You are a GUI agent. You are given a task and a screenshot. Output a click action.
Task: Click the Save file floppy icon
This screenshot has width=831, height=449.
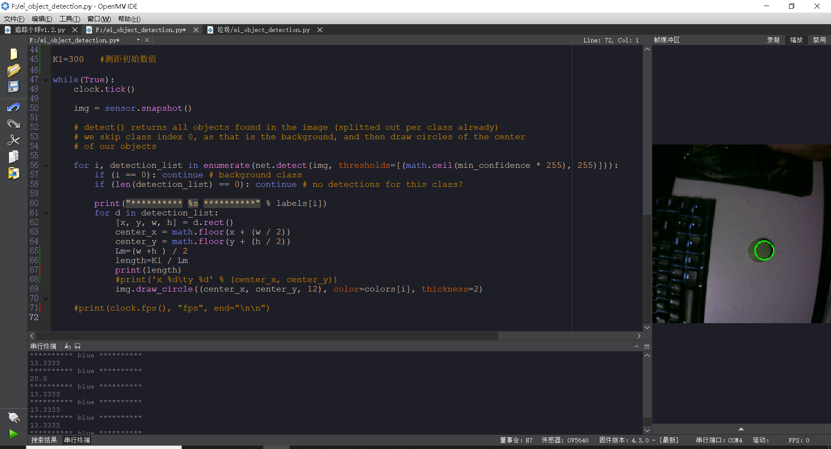tap(14, 87)
